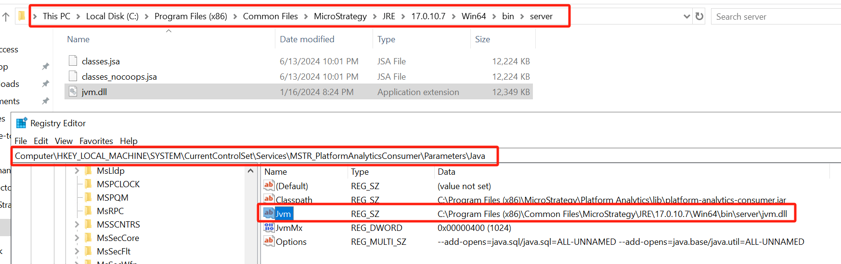
Task: Expand chevron after bin breadcrumb
Action: click(x=522, y=17)
